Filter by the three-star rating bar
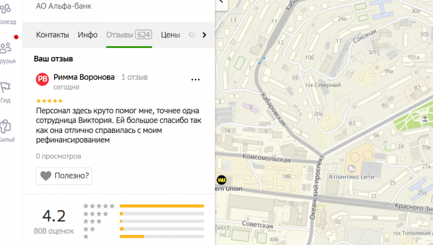 (x=162, y=221)
